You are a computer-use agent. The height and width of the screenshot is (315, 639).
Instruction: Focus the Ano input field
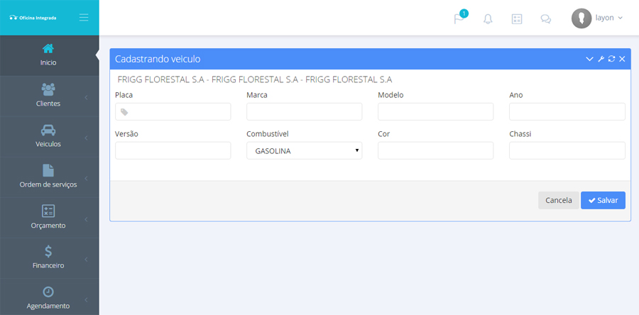(567, 111)
